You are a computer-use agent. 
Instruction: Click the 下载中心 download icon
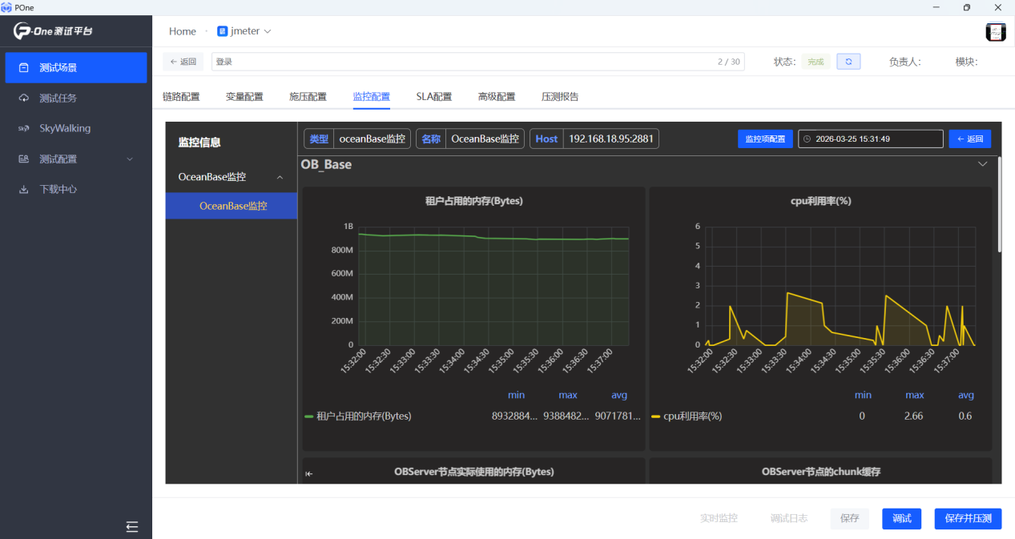click(x=23, y=190)
